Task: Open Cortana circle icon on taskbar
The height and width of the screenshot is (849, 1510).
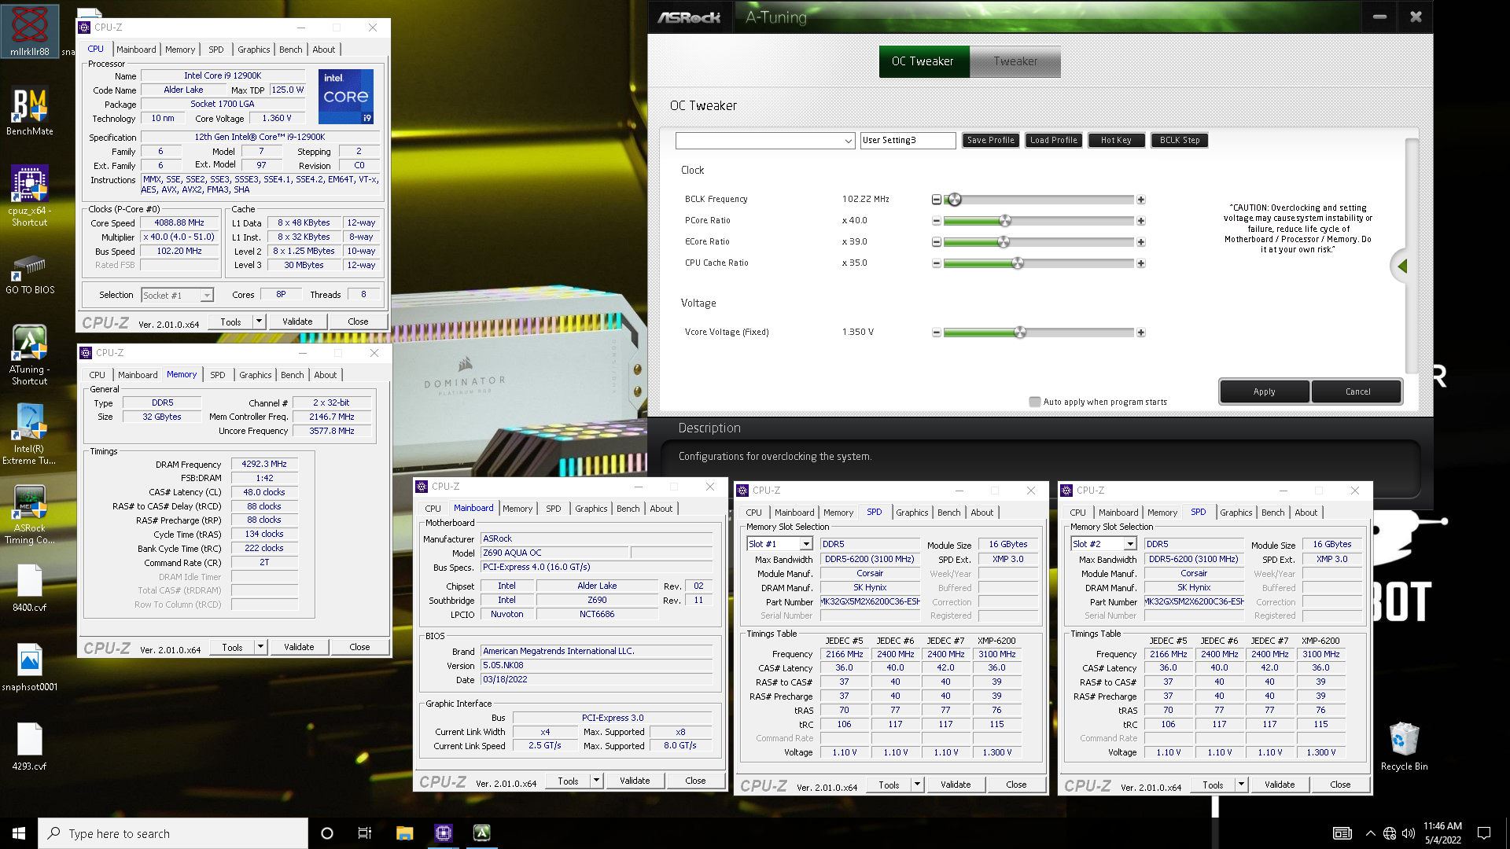Action: [x=327, y=833]
